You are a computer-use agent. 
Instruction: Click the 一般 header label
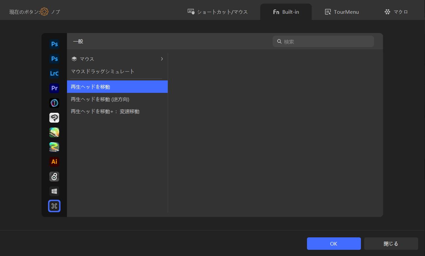tap(78, 42)
